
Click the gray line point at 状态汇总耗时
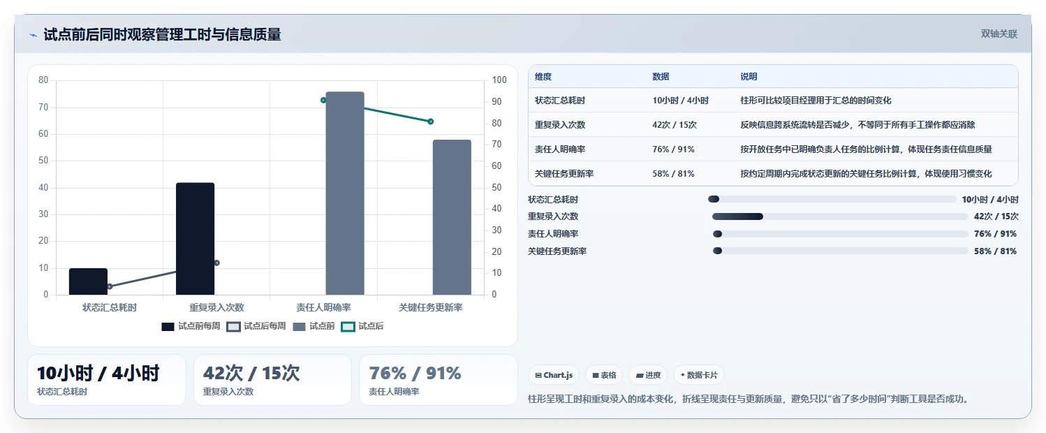tap(110, 286)
